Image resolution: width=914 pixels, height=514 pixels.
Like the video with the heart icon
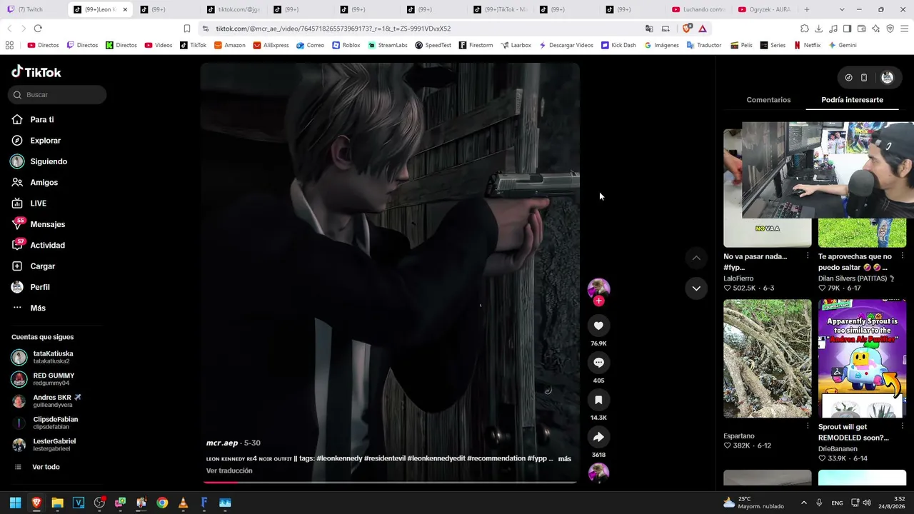pos(598,326)
